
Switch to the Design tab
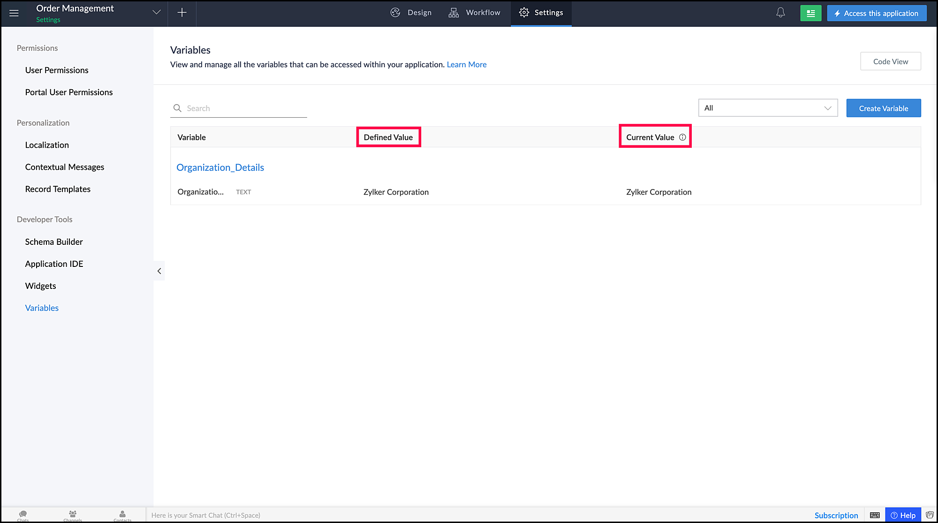[411, 13]
